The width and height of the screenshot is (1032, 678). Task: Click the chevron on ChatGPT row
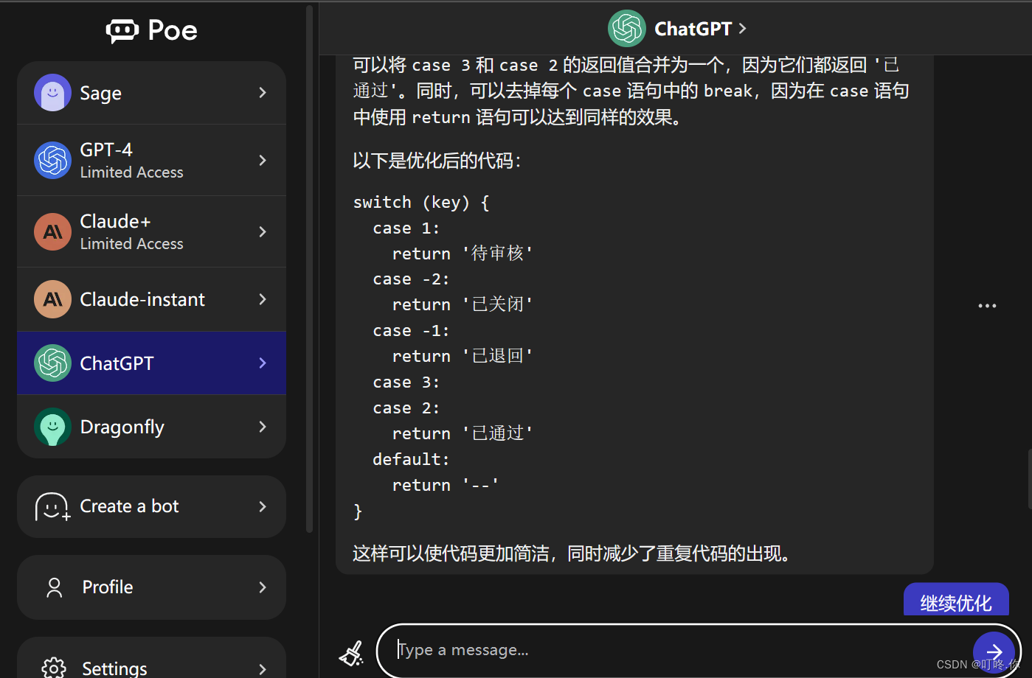click(x=263, y=363)
